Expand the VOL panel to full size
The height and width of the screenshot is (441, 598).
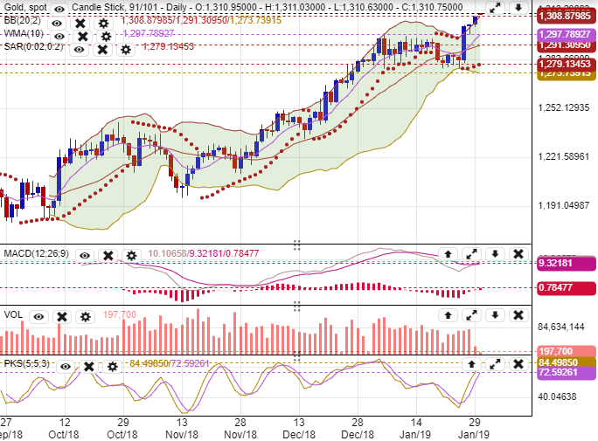pos(471,315)
